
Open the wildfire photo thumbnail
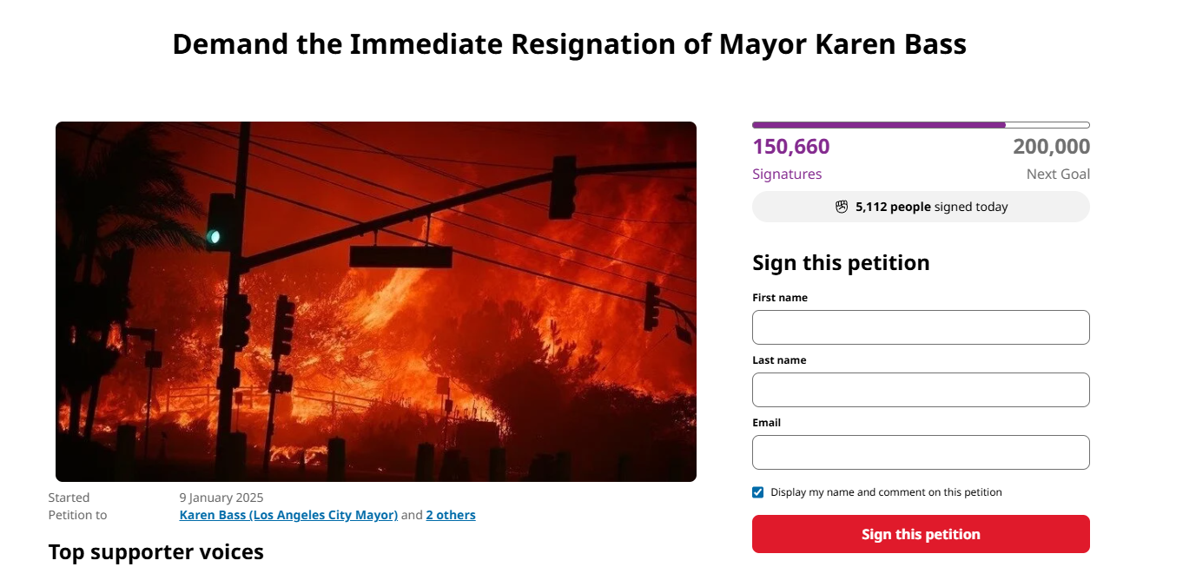(x=376, y=301)
